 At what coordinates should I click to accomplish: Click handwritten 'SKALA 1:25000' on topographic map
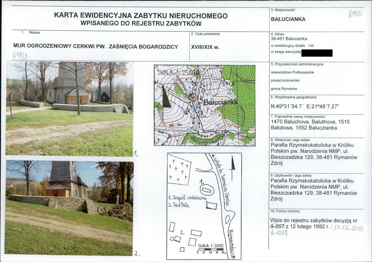click(x=178, y=72)
